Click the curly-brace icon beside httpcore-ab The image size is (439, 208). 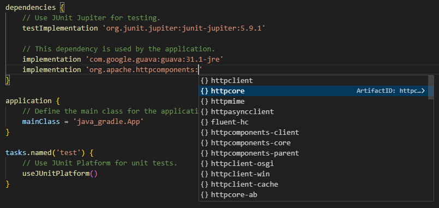click(x=205, y=194)
